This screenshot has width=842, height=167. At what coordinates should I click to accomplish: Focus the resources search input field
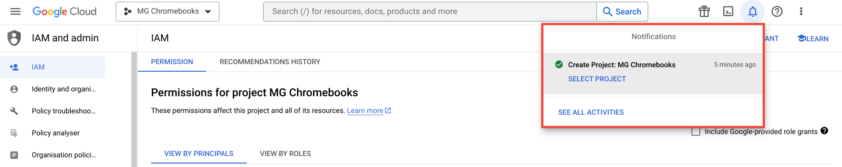tap(430, 11)
